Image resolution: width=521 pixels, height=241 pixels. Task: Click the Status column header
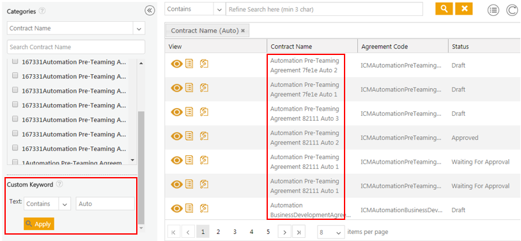(485, 46)
